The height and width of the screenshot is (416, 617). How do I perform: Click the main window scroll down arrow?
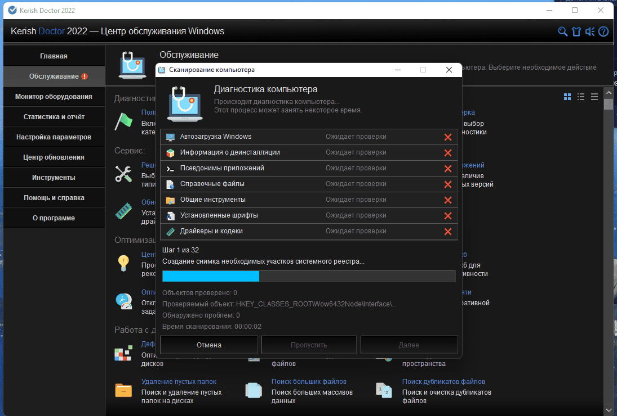pyautogui.click(x=609, y=410)
